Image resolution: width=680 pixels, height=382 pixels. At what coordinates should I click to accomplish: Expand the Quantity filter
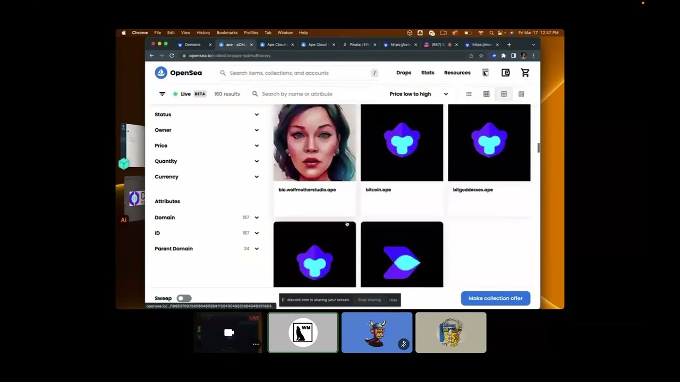[x=207, y=161]
